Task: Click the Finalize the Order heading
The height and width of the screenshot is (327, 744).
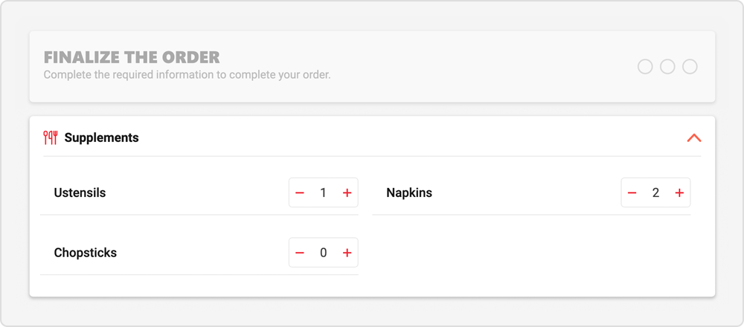Action: (x=132, y=57)
